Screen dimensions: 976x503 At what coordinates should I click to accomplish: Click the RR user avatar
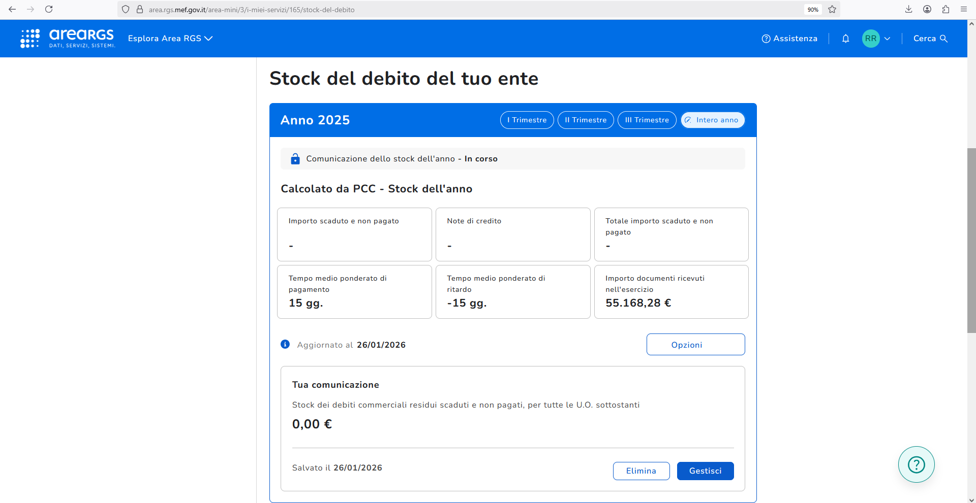point(871,39)
